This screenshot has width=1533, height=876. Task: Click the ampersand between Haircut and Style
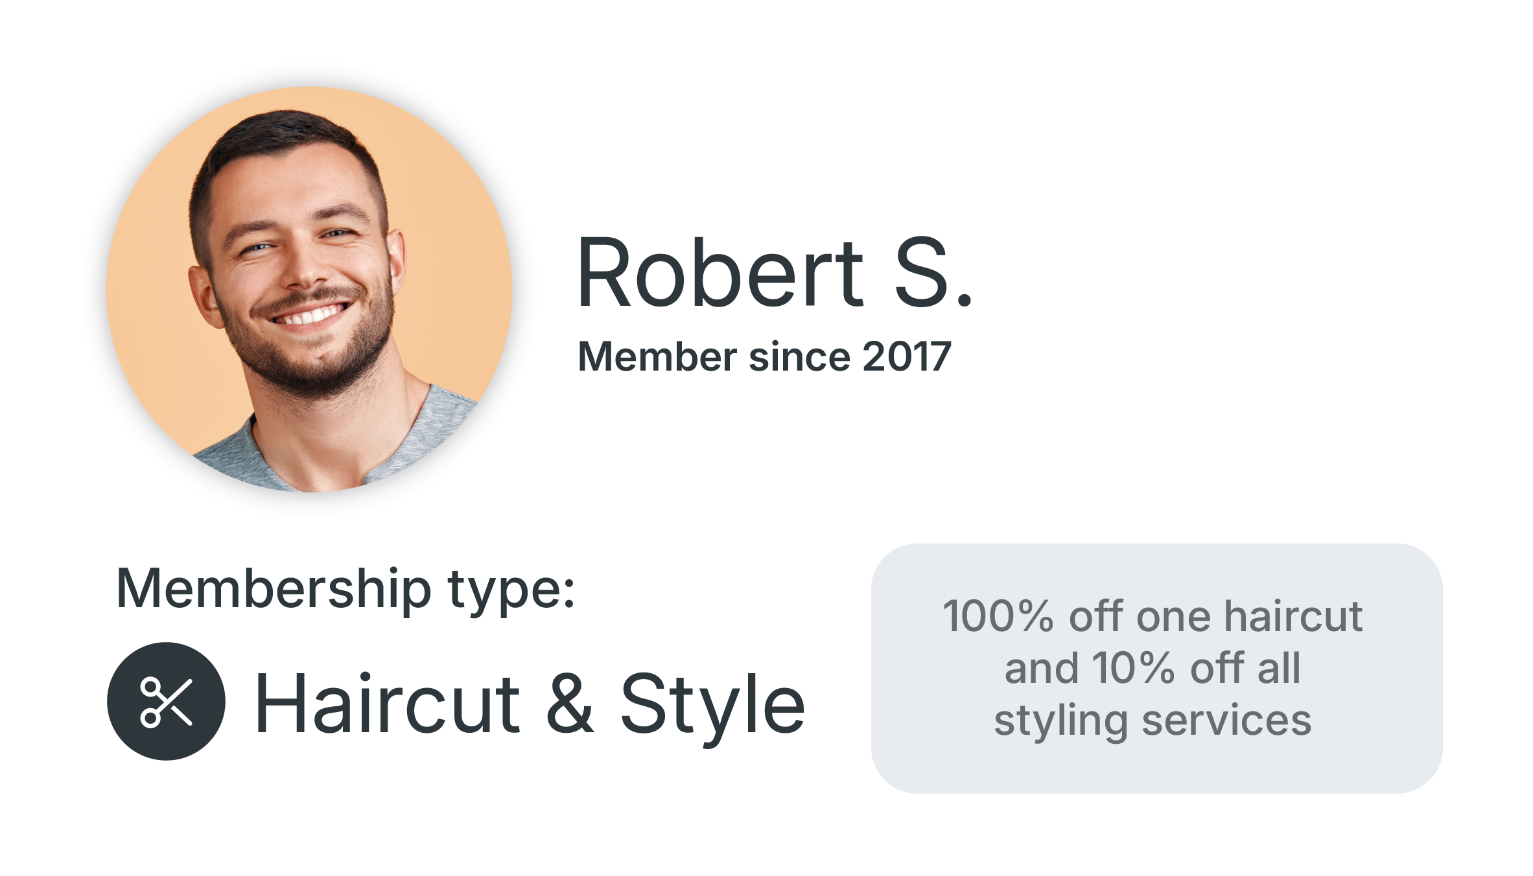pyautogui.click(x=570, y=704)
